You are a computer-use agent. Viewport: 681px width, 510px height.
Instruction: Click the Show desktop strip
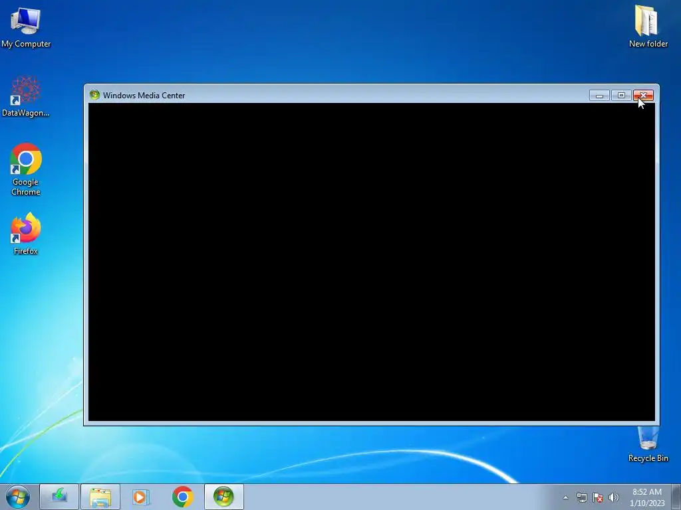676,497
